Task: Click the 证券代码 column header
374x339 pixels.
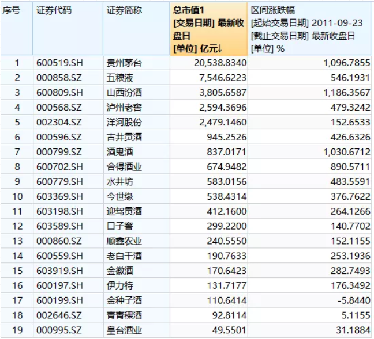Action: (68, 29)
